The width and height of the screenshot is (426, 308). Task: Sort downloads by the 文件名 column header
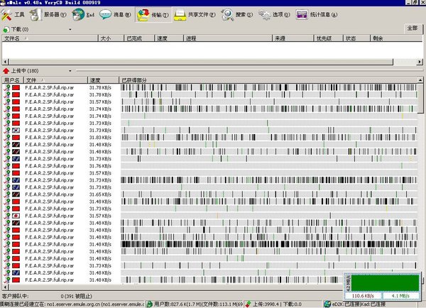pyautogui.click(x=50, y=38)
